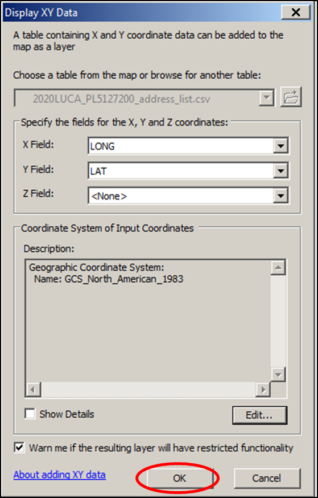Click the description box scroll-down arrow
Viewport: 318px width, 498px height.
coord(279,375)
